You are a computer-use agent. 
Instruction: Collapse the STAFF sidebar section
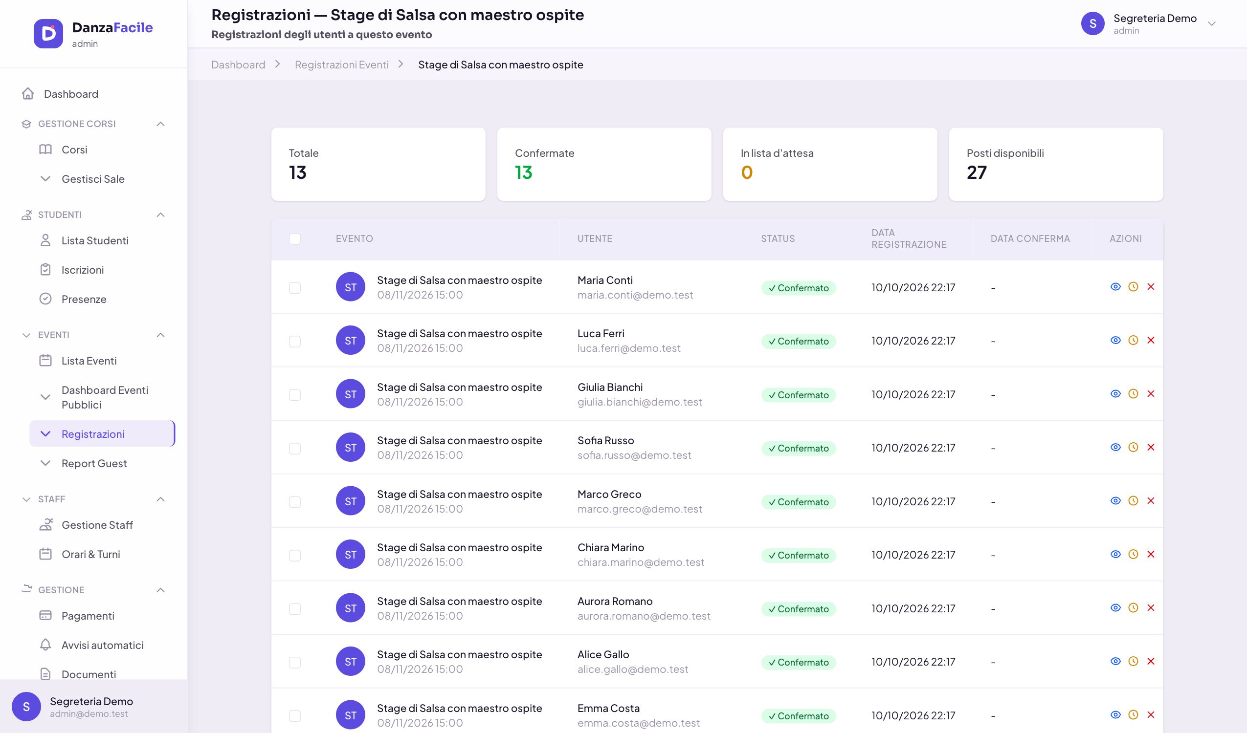[x=160, y=499]
